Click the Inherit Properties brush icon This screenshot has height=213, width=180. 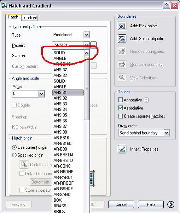click(122, 149)
